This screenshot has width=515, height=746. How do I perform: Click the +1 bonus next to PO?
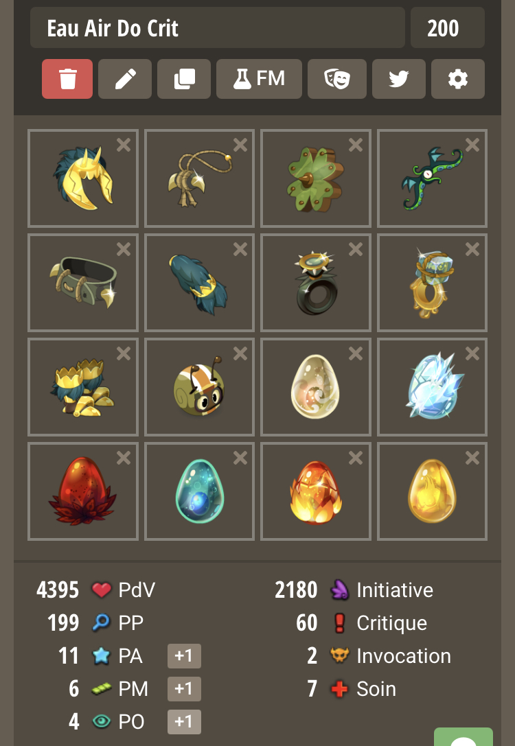(x=184, y=722)
